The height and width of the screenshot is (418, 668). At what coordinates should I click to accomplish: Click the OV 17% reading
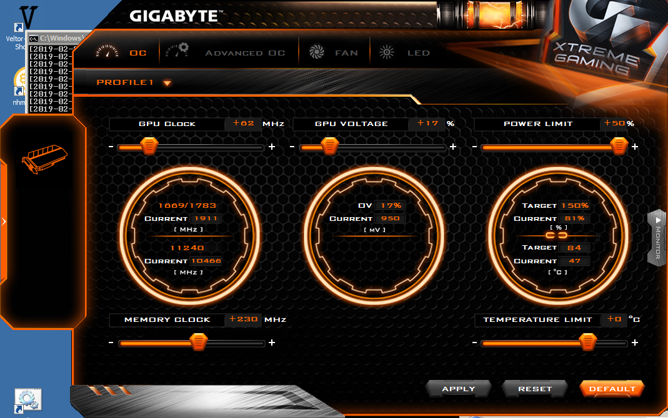tap(391, 206)
